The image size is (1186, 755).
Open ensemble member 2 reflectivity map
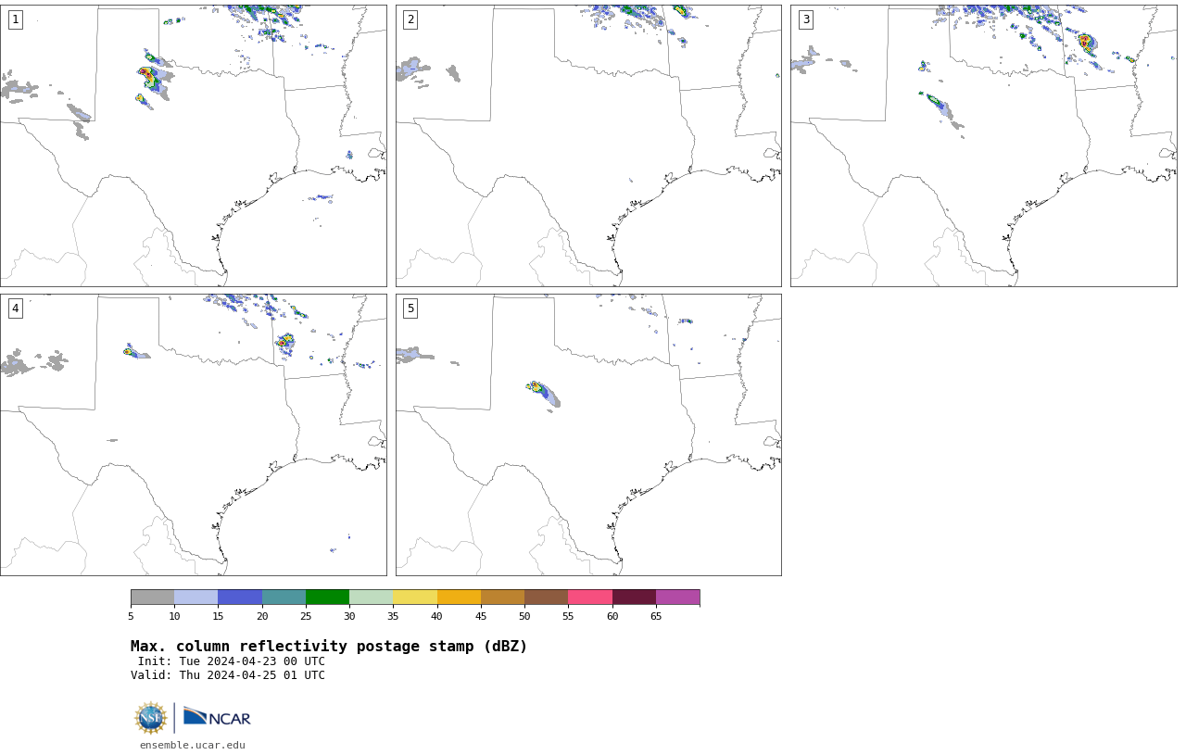588,145
